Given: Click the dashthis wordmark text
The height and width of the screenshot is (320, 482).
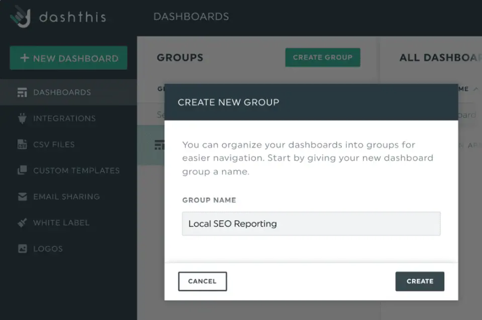Looking at the screenshot, I should pyautogui.click(x=72, y=17).
